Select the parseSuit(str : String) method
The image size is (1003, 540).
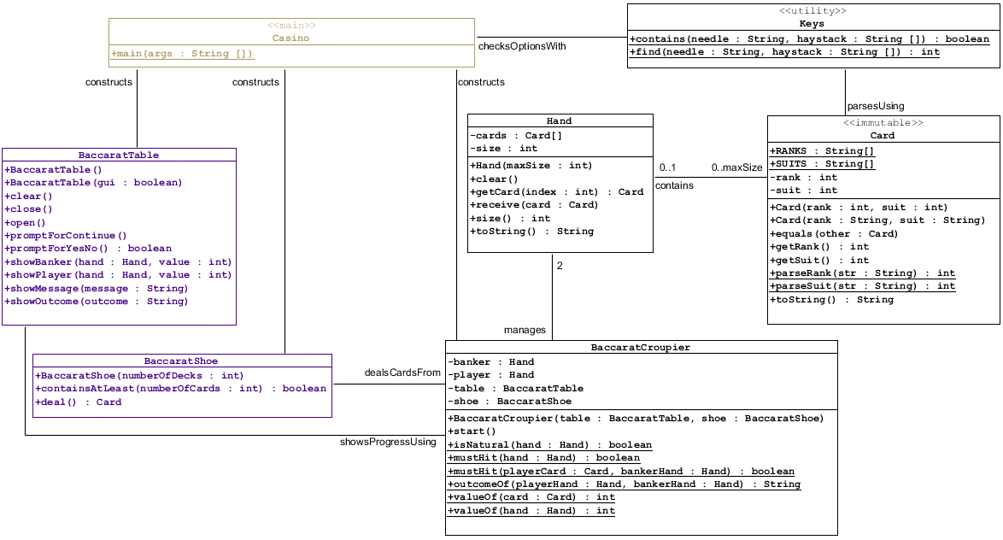tap(863, 286)
